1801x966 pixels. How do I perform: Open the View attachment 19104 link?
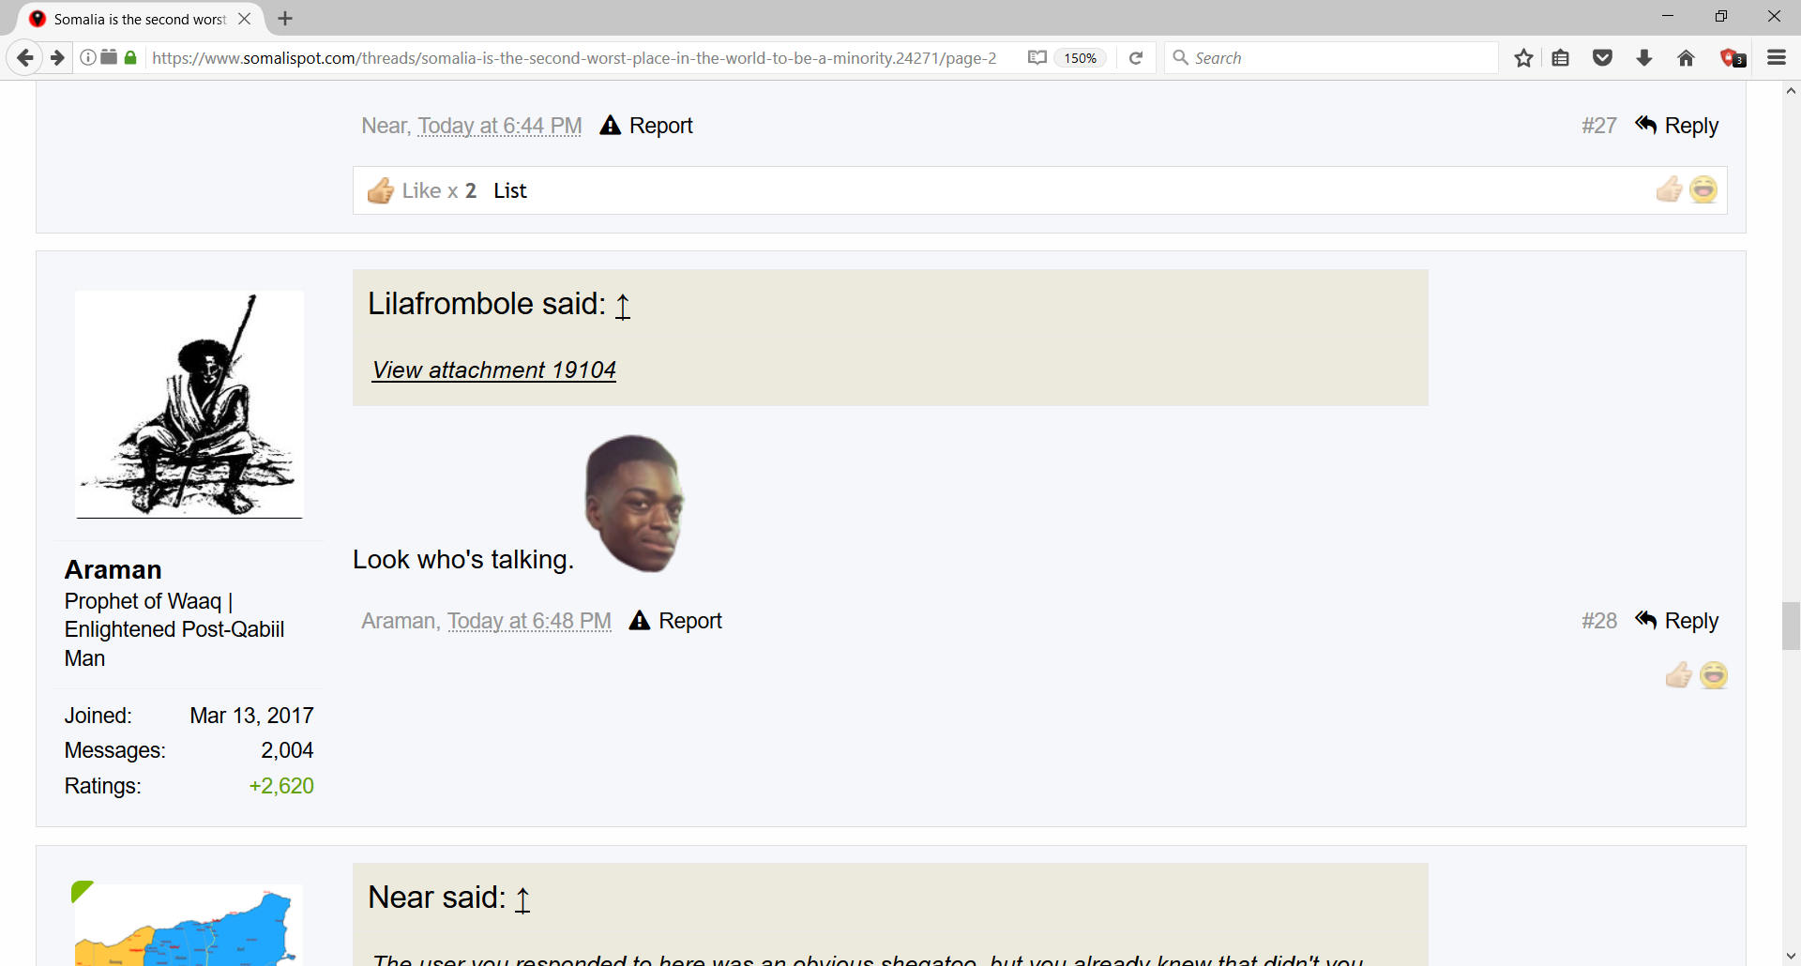pos(493,370)
